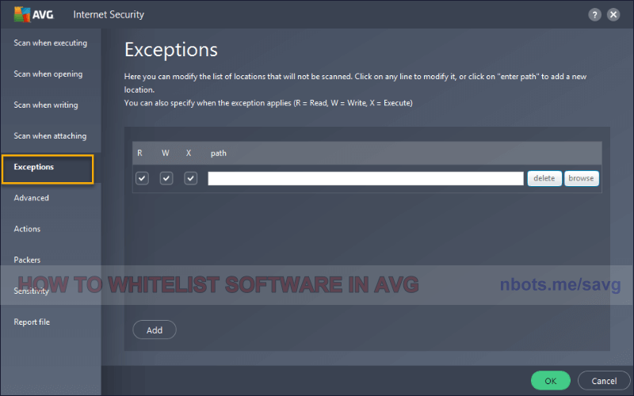
Task: Toggle the W (Write) exception checkbox
Action: 166,178
